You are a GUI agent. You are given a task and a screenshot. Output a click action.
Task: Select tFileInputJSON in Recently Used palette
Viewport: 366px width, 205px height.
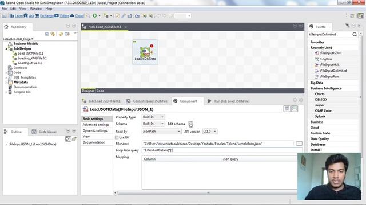(330, 53)
